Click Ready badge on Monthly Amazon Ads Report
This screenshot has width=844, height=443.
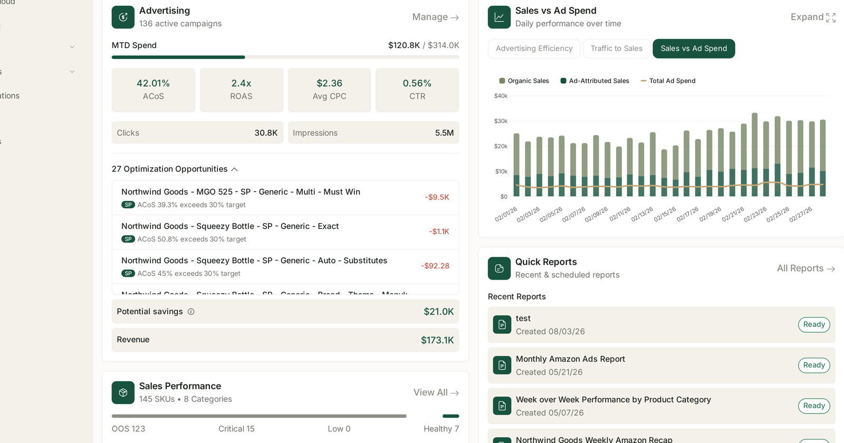814,365
